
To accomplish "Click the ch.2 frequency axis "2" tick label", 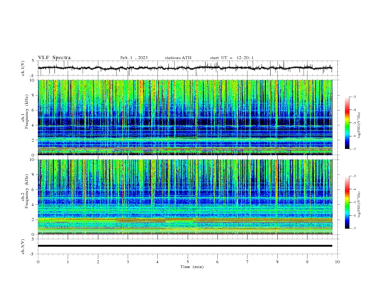I will 34,220.
